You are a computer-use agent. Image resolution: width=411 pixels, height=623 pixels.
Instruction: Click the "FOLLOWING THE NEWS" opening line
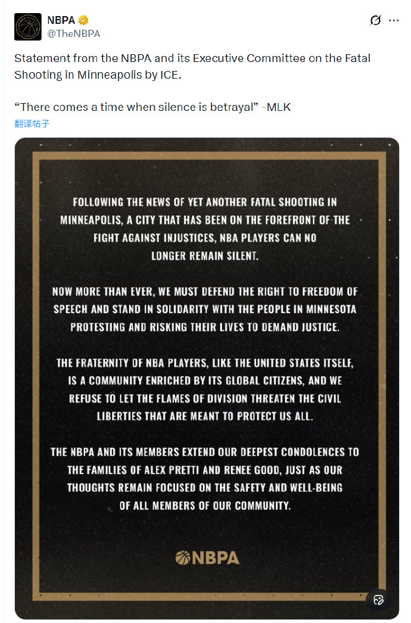[x=204, y=202]
